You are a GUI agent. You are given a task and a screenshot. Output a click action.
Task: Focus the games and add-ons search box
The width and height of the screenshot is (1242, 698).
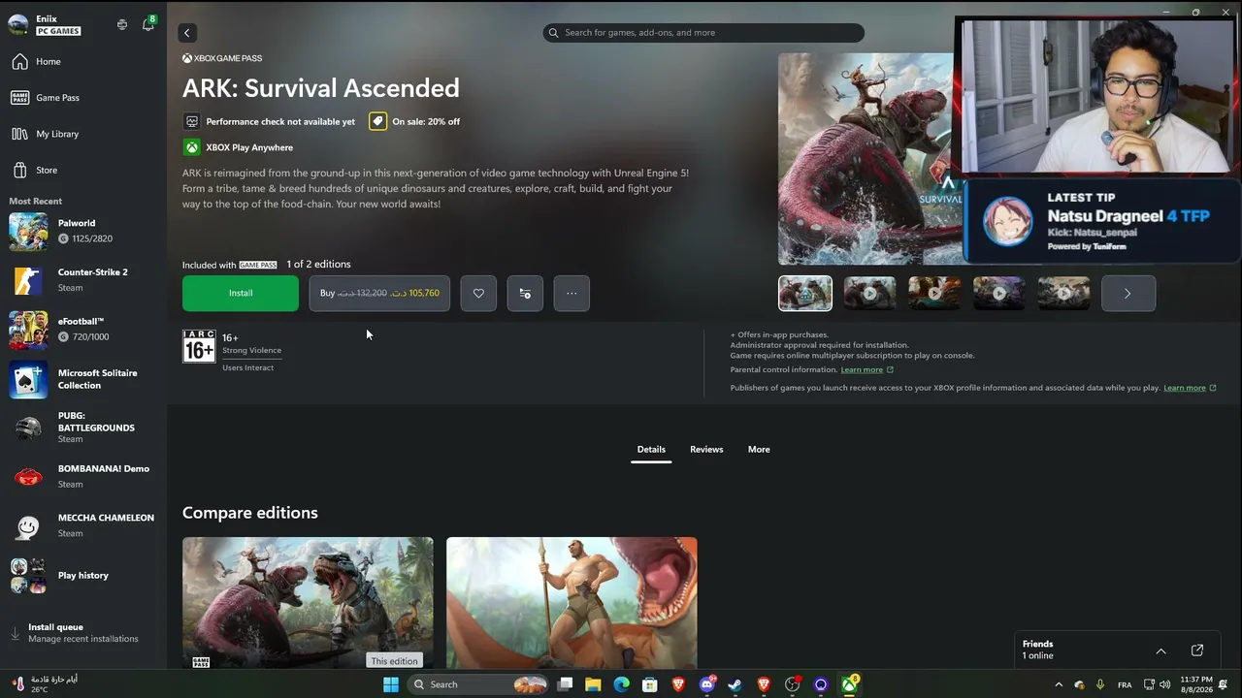pyautogui.click(x=703, y=33)
